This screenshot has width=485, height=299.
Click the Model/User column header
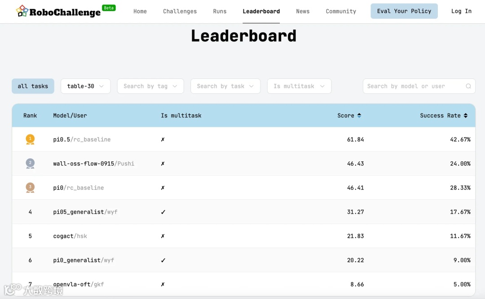(70, 116)
